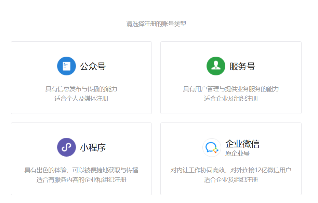Choose the 企业微信 title text
The image size is (318, 203).
tap(242, 144)
